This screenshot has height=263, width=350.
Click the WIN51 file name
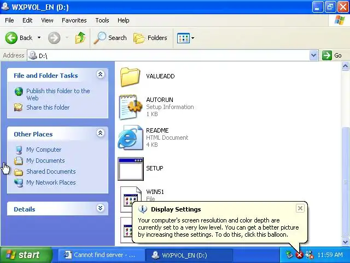[155, 192]
